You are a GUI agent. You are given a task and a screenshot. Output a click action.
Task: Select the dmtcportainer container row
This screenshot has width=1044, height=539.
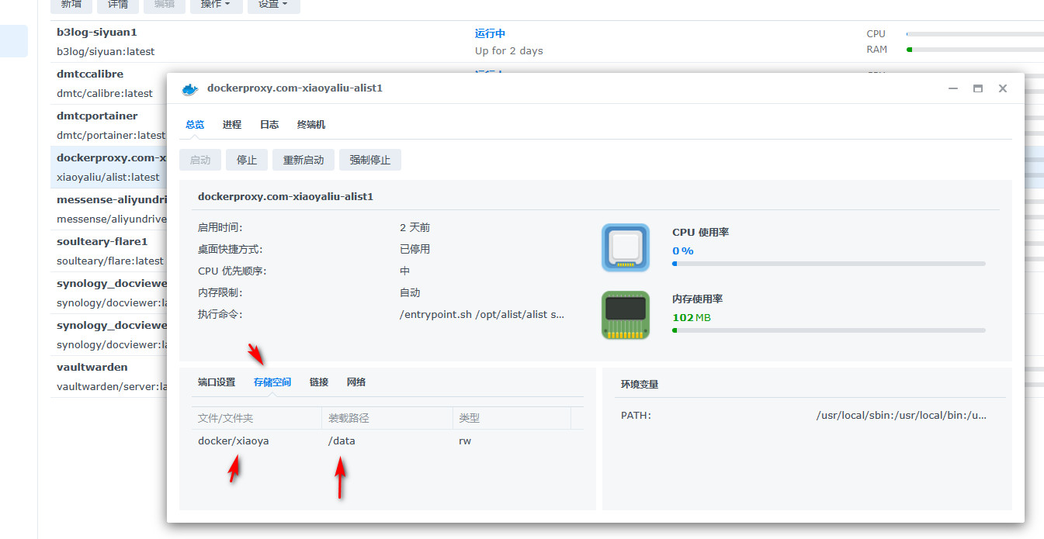pos(108,126)
